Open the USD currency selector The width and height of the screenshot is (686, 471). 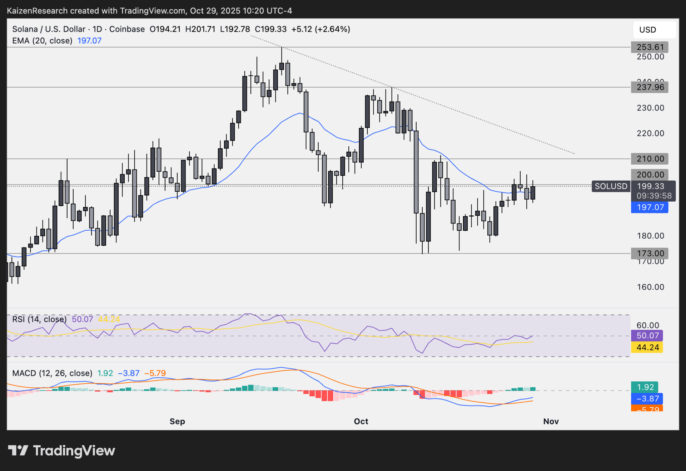pyautogui.click(x=654, y=30)
